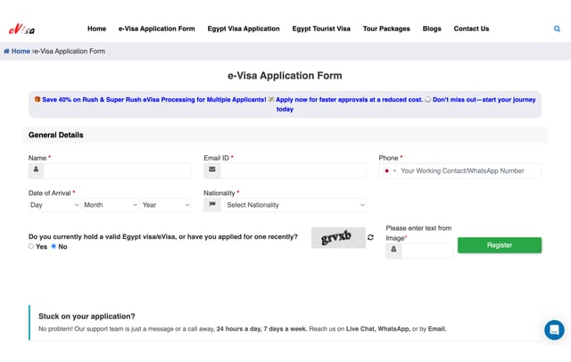Click the home icon in breadcrumb
571x362 pixels.
pyautogui.click(x=6, y=52)
